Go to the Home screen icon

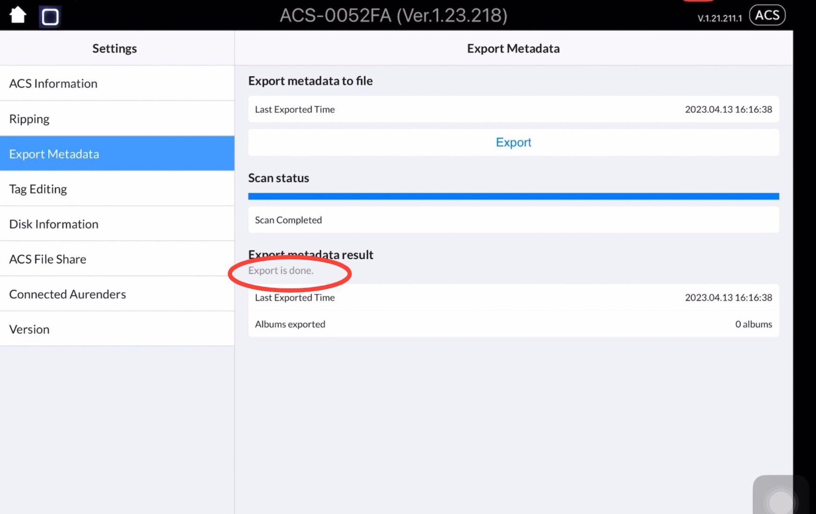tap(18, 15)
